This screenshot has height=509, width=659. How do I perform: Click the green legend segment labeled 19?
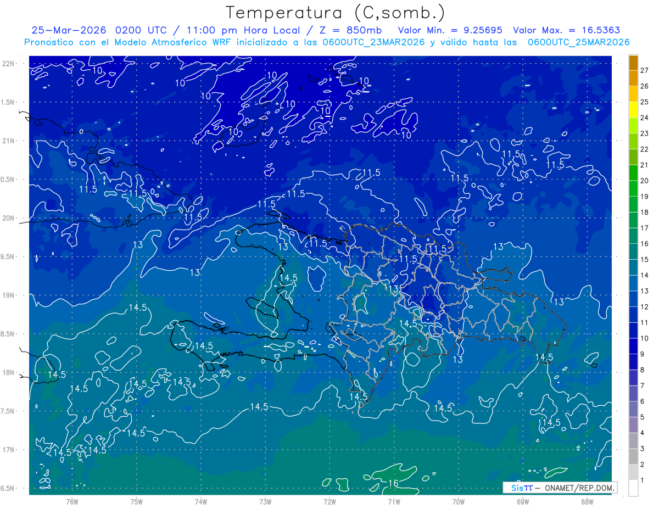[x=633, y=204]
